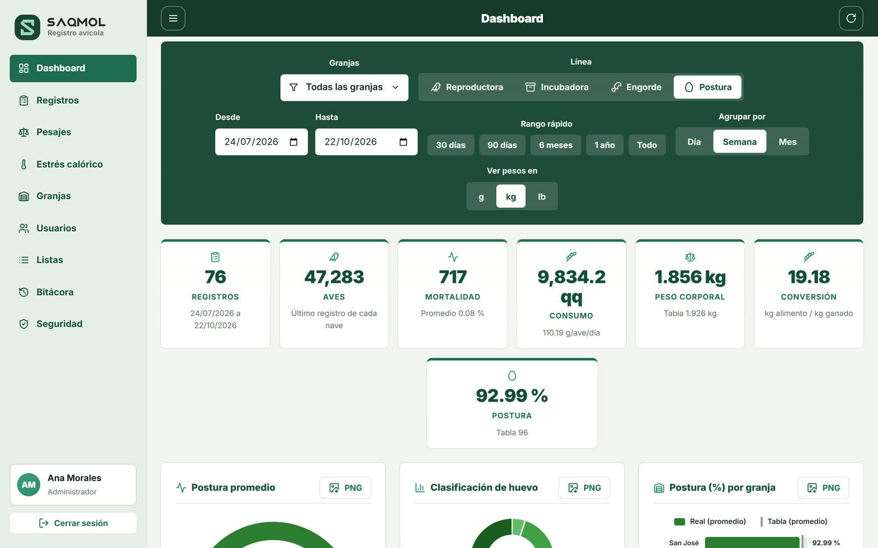Screen dimensions: 878x548
Task: Navigate to Usuarios
Action: point(73,228)
